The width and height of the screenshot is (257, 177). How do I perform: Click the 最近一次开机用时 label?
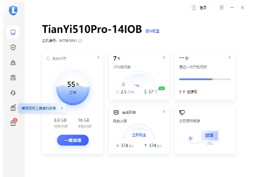193,67
